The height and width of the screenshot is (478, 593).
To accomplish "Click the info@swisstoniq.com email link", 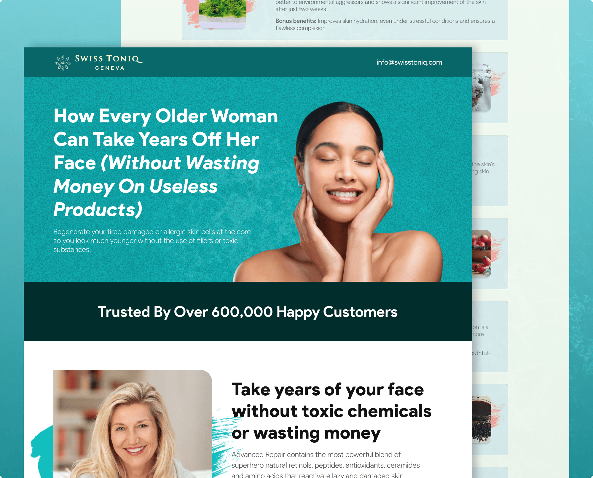I will (409, 62).
